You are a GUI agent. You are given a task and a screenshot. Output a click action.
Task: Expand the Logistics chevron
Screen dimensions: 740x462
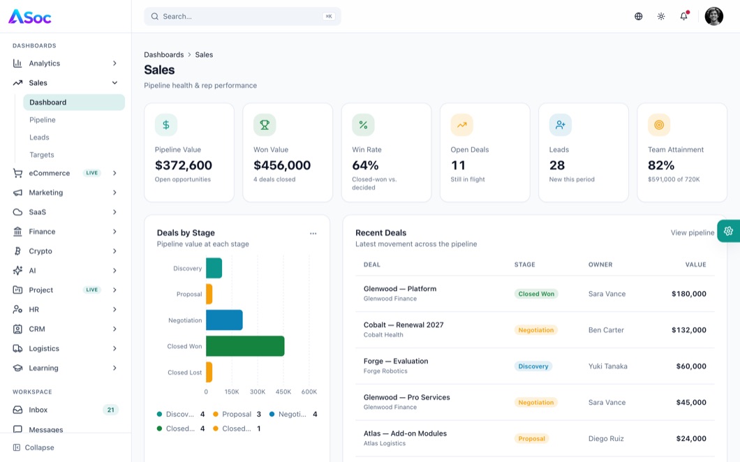[x=114, y=348]
